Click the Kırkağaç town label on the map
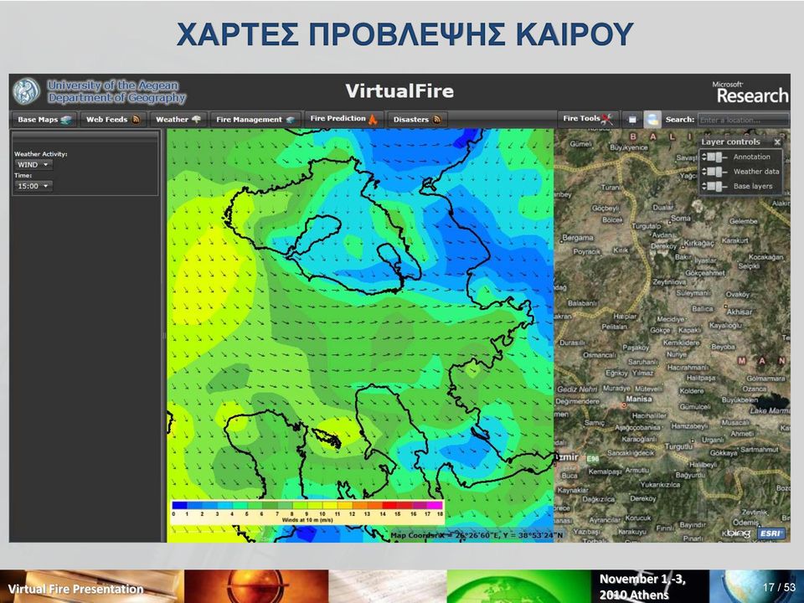Image resolution: width=804 pixels, height=603 pixels. click(698, 243)
